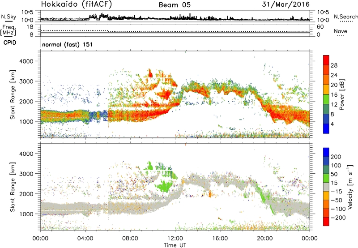Click the "04:00" time tick label
Screen dimensions: 358x248
85,239
